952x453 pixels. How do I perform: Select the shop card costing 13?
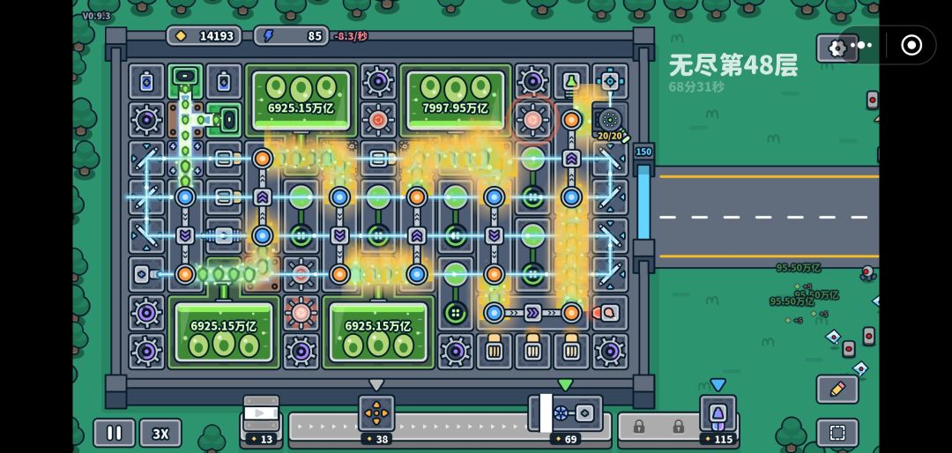[x=261, y=420]
